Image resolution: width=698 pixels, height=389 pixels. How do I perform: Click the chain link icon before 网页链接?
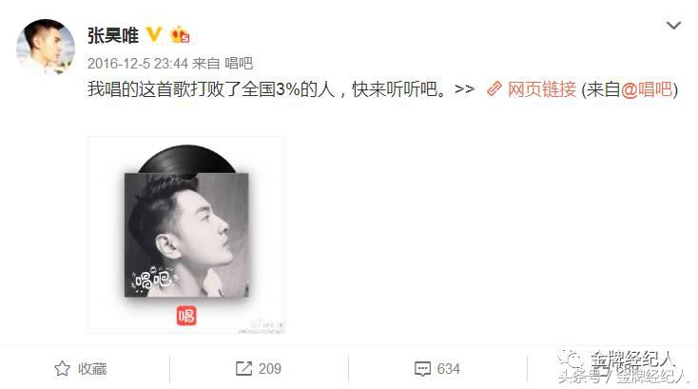pyautogui.click(x=494, y=89)
